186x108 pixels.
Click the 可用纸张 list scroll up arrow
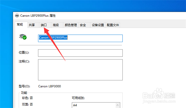pos(117,105)
